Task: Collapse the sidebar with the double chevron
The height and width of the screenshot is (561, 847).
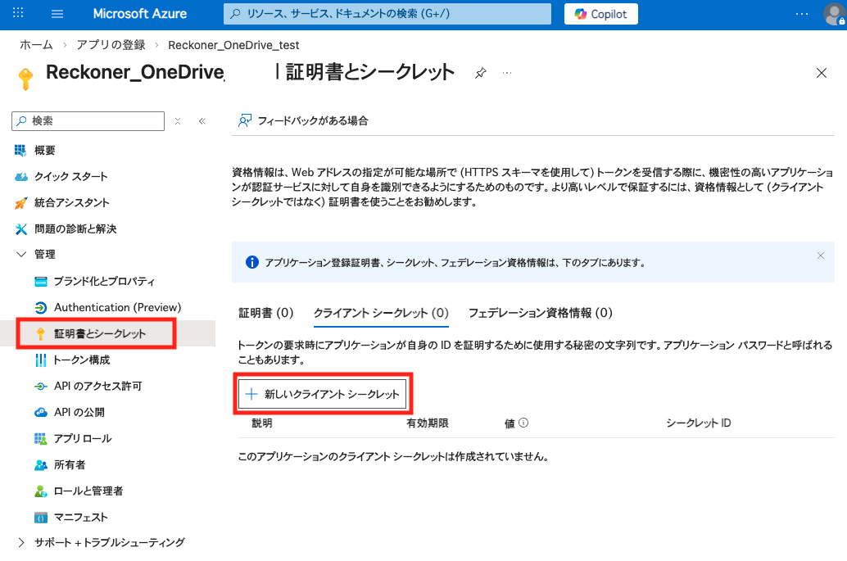Action: pyautogui.click(x=202, y=121)
